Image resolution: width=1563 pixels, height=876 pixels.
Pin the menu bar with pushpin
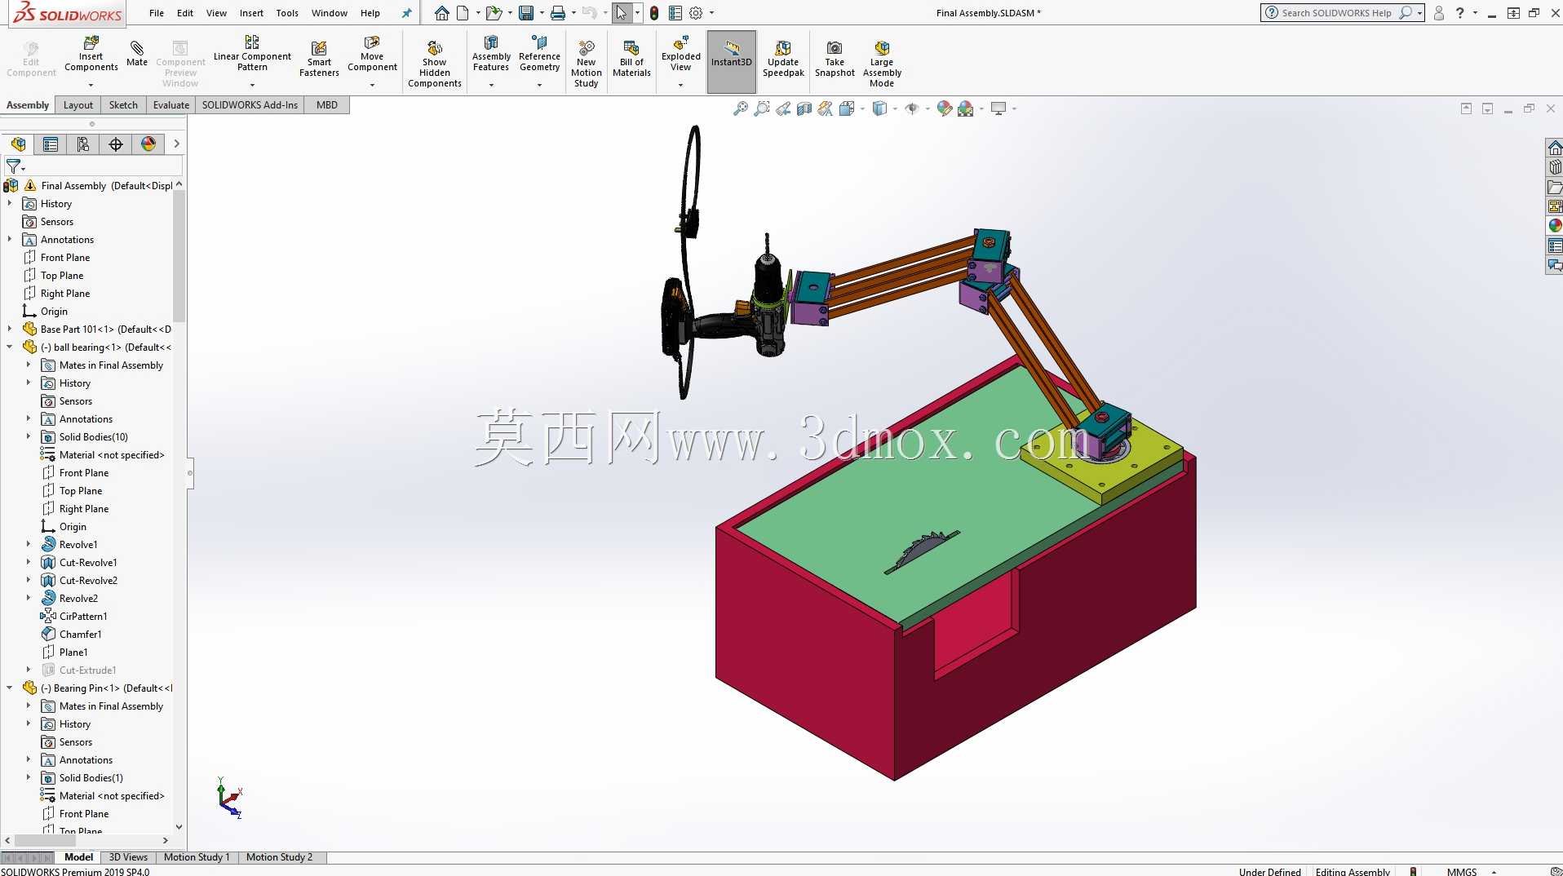click(x=406, y=13)
